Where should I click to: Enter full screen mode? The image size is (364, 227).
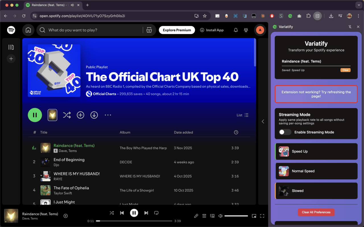pyautogui.click(x=262, y=216)
